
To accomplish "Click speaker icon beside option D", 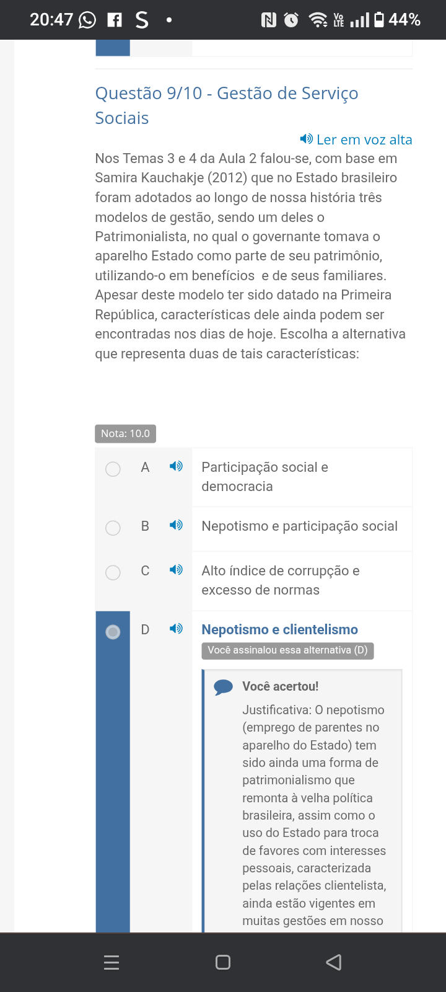I will click(176, 629).
